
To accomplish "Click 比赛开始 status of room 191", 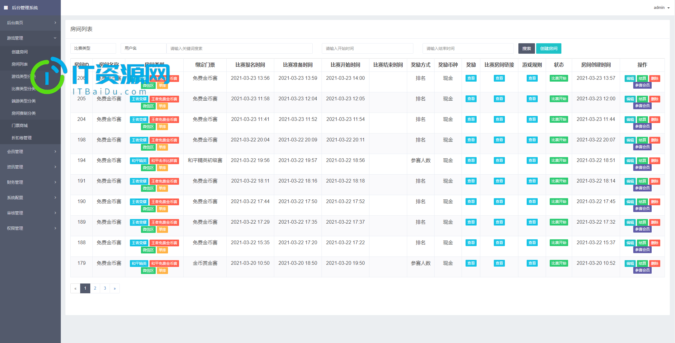I will point(559,181).
